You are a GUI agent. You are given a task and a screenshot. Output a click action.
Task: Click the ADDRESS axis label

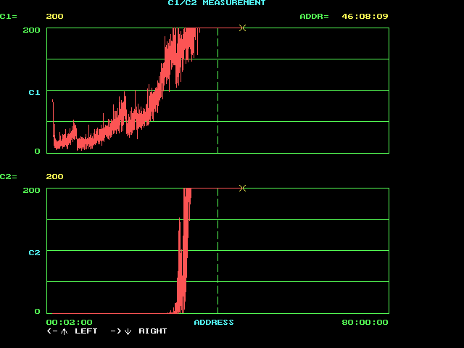[x=214, y=322]
